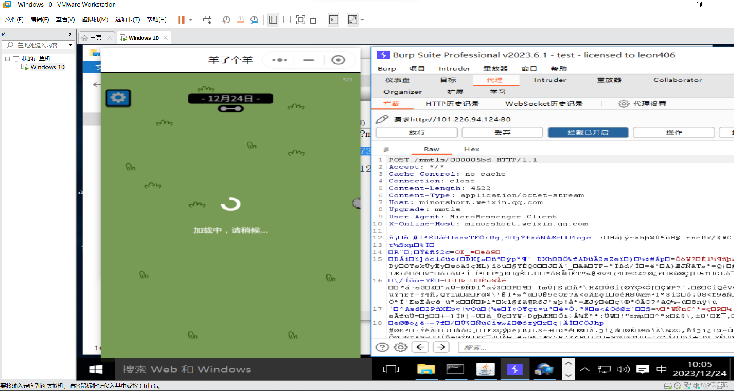Click the 12月24日 date banner
Image resolution: width=734 pixels, height=391 pixels.
point(231,99)
